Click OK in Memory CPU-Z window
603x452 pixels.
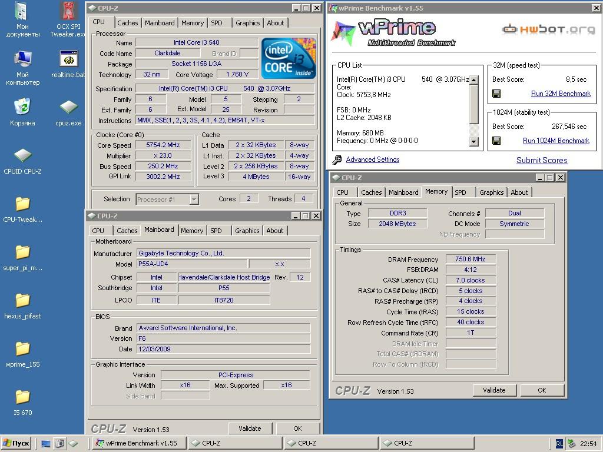[542, 390]
